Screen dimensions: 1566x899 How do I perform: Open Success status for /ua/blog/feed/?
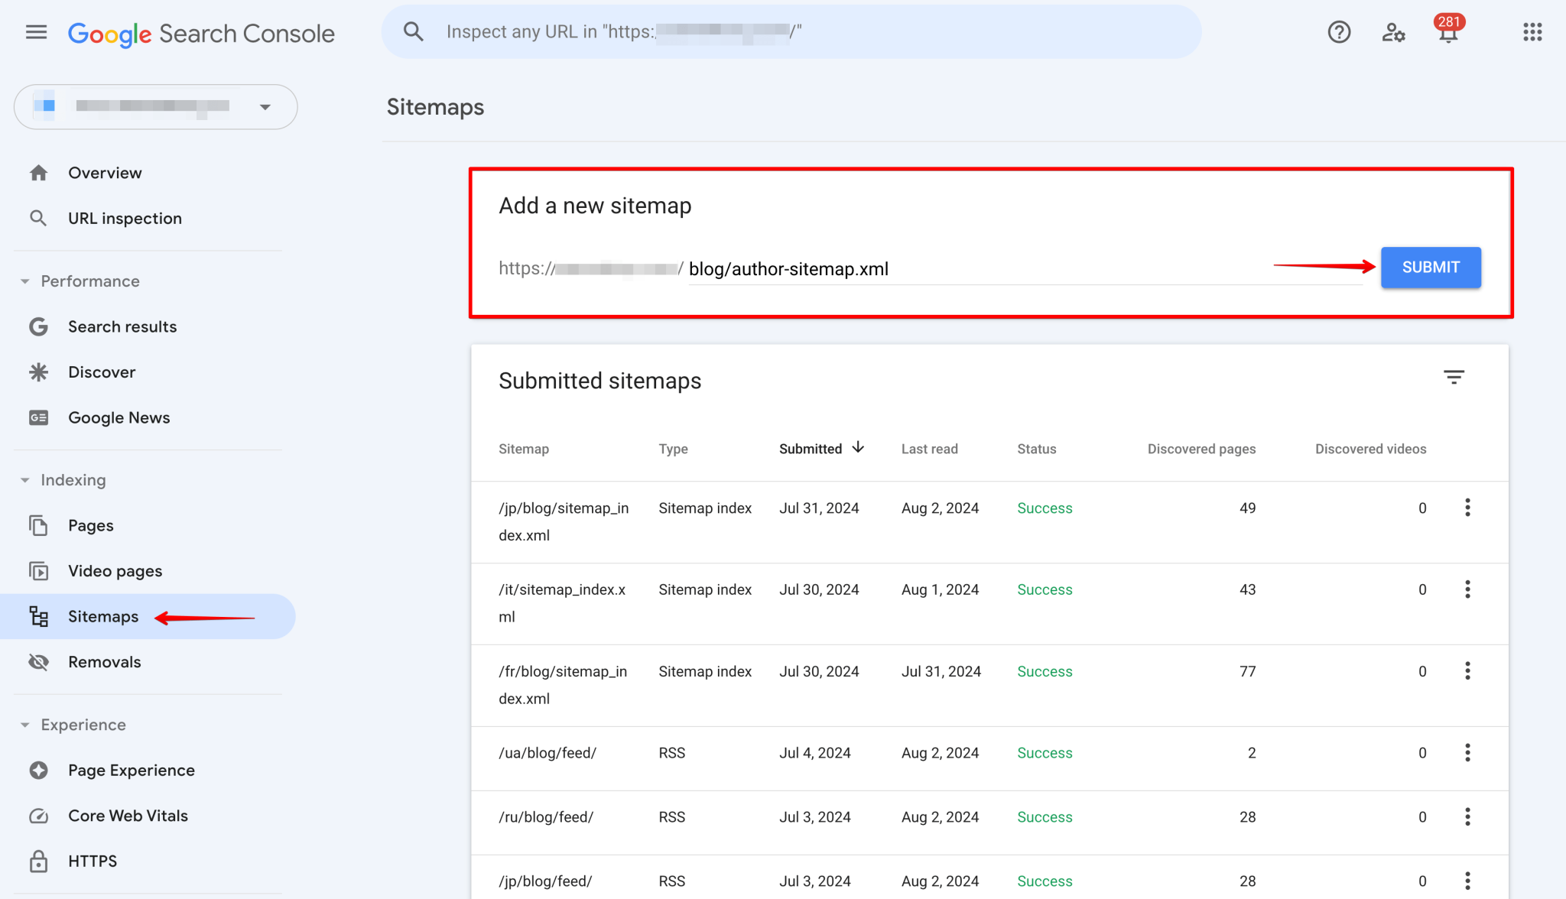coord(1045,753)
